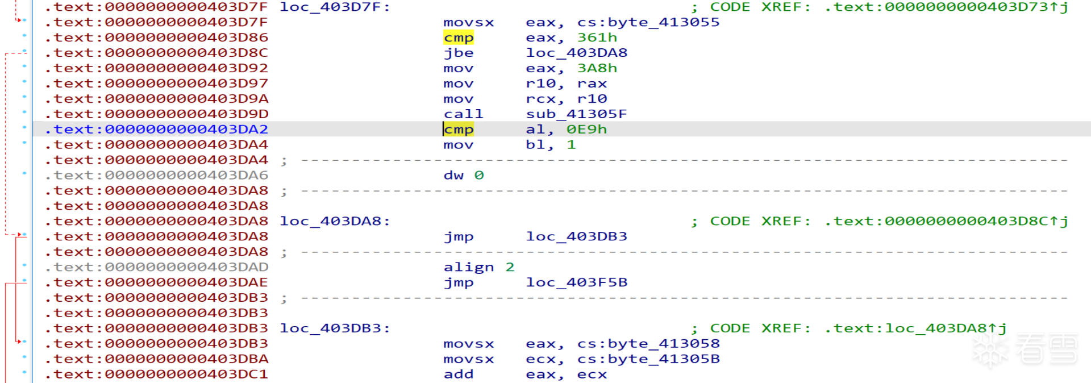Click the loc_403DB3 label definition

[335, 329]
